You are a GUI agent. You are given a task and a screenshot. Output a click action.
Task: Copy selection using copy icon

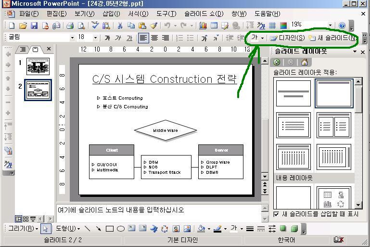coord(131,26)
